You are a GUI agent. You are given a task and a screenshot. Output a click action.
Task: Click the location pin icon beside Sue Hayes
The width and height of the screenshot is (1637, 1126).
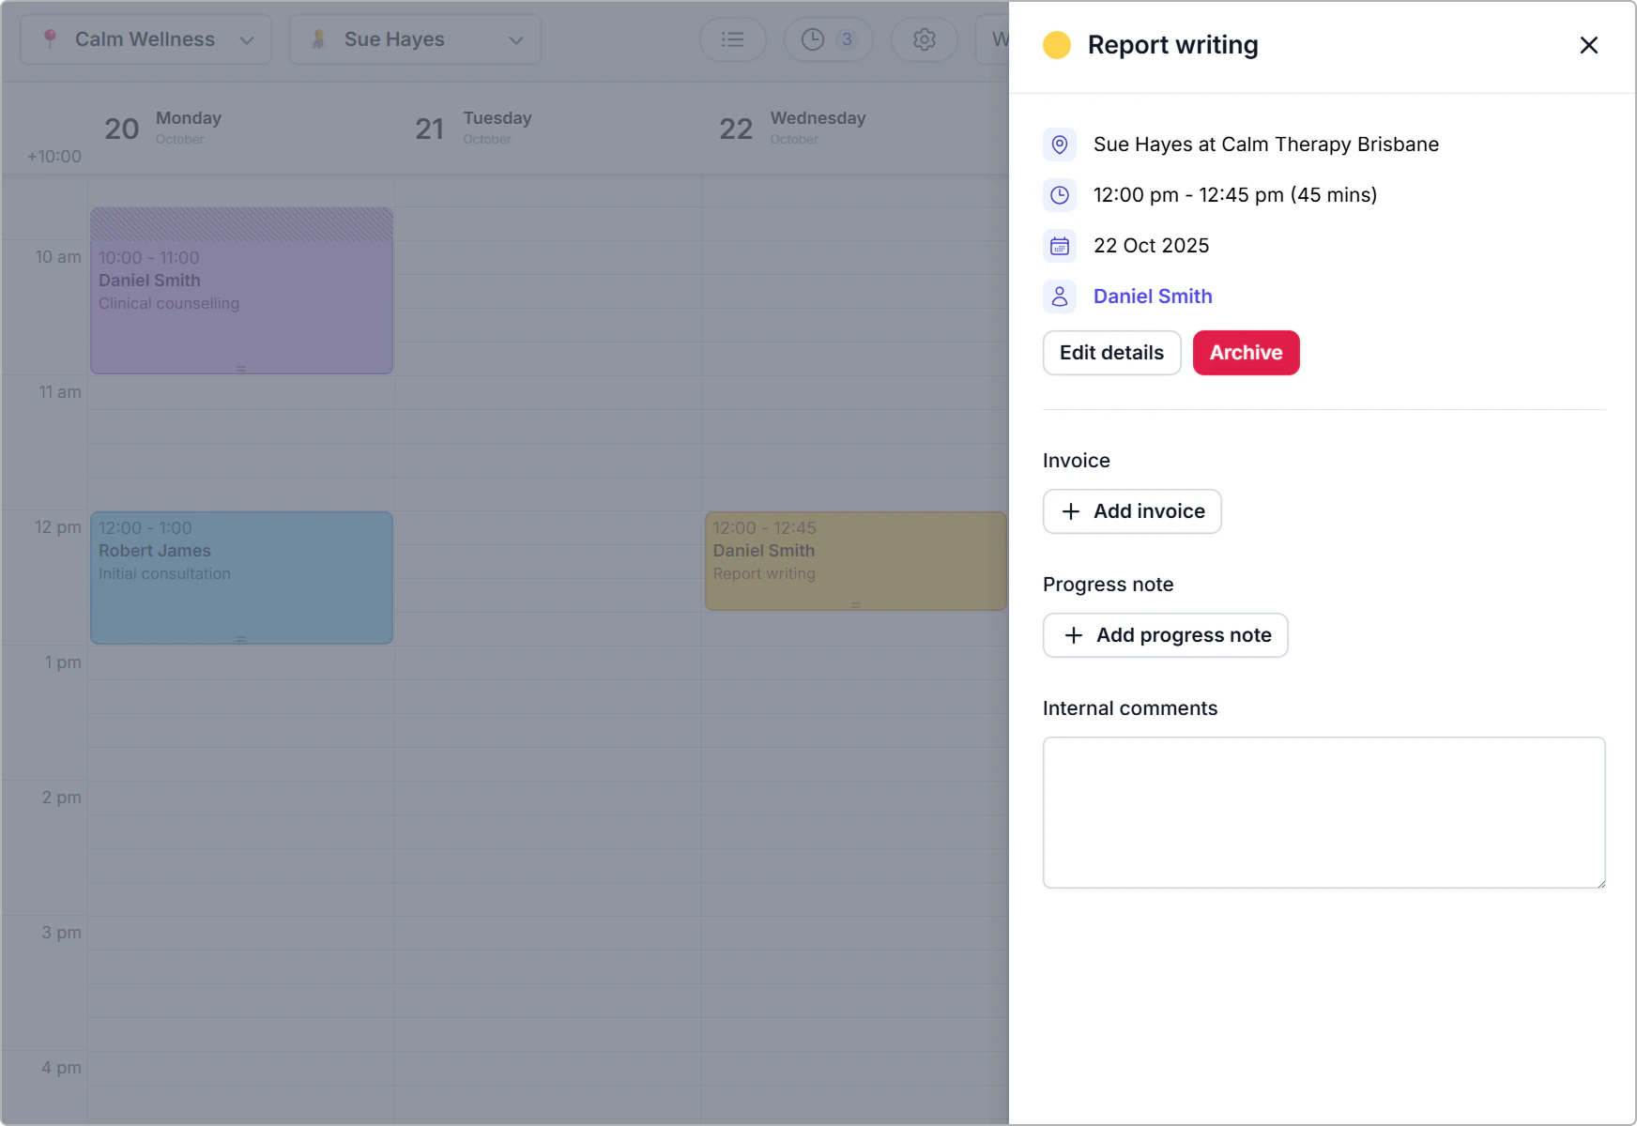click(1060, 145)
